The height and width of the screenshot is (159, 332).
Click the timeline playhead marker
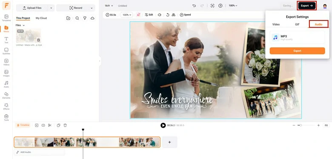pyautogui.click(x=83, y=130)
